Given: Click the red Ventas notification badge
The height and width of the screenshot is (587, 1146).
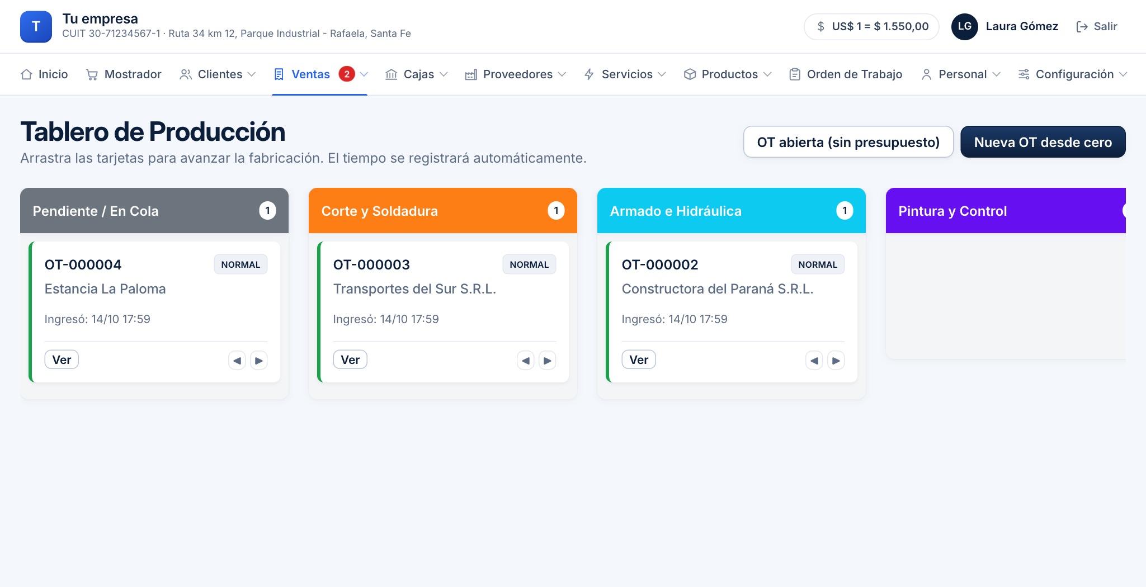Looking at the screenshot, I should click(347, 74).
